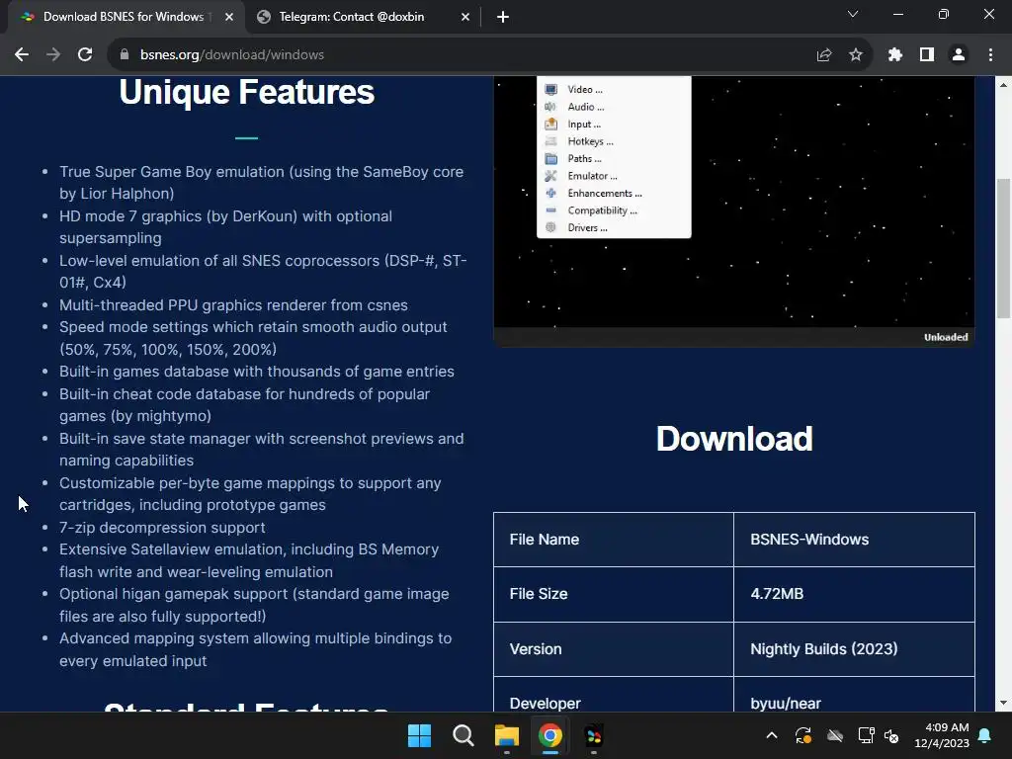Click the Emulator menu entry in screenshot
The image size is (1012, 759).
point(592,176)
